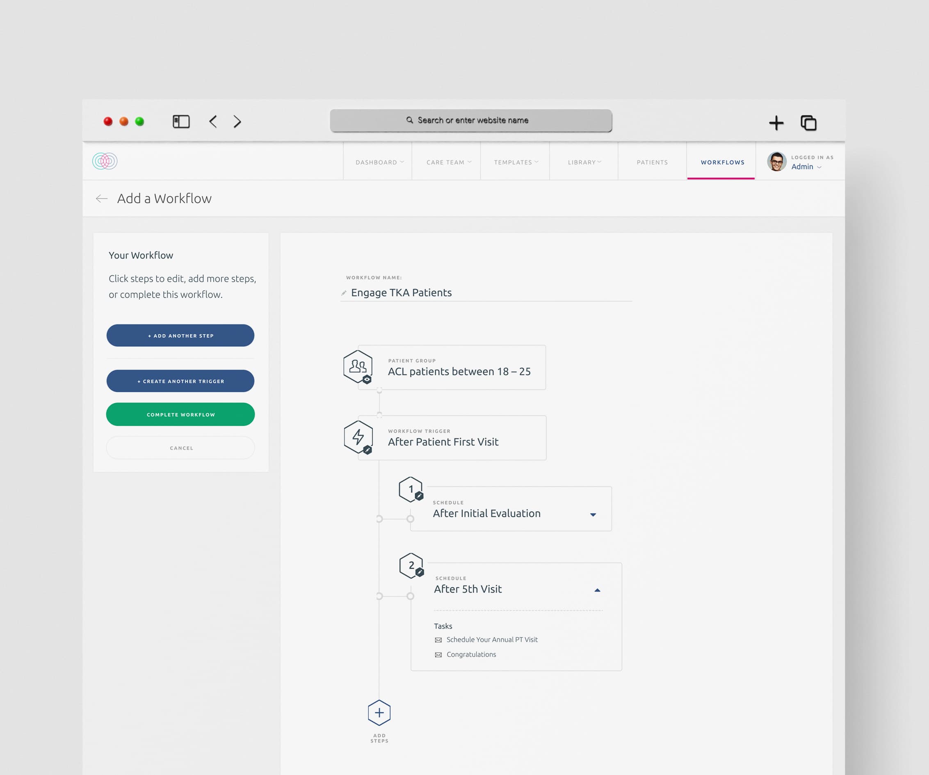929x775 pixels.
Task: Click the lightning Workflow Trigger hexagon icon
Action: pyautogui.click(x=358, y=437)
